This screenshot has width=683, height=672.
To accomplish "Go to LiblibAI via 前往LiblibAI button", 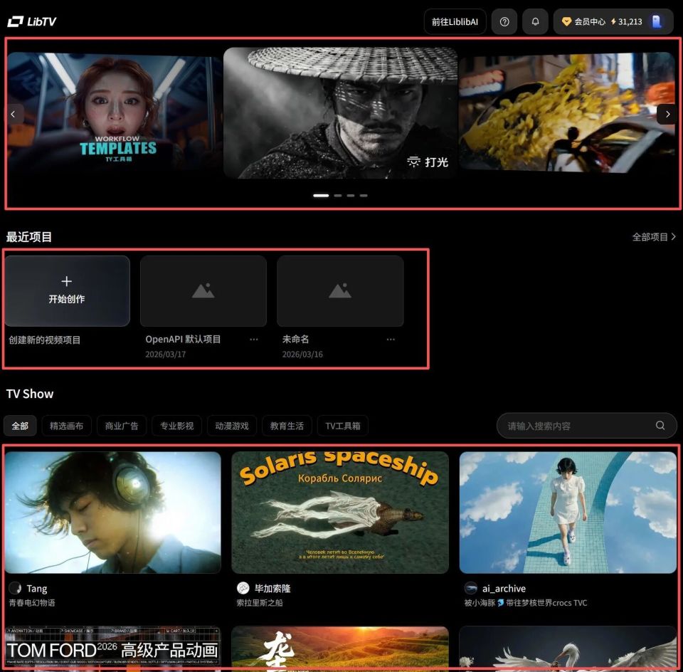I will pos(455,22).
